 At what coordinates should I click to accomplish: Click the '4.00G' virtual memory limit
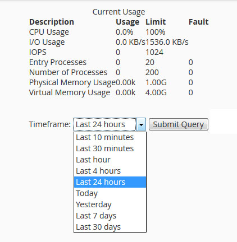coord(156,92)
